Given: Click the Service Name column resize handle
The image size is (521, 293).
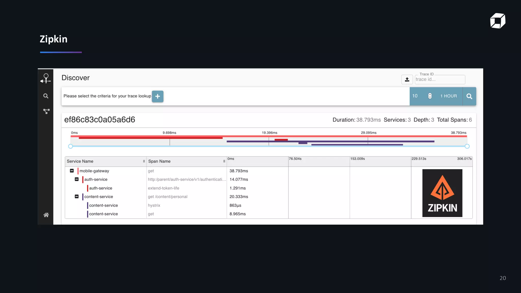Looking at the screenshot, I should click(x=144, y=161).
